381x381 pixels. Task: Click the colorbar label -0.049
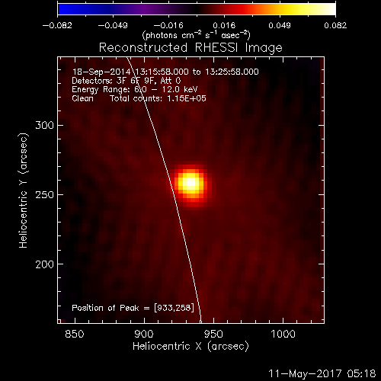(113, 25)
